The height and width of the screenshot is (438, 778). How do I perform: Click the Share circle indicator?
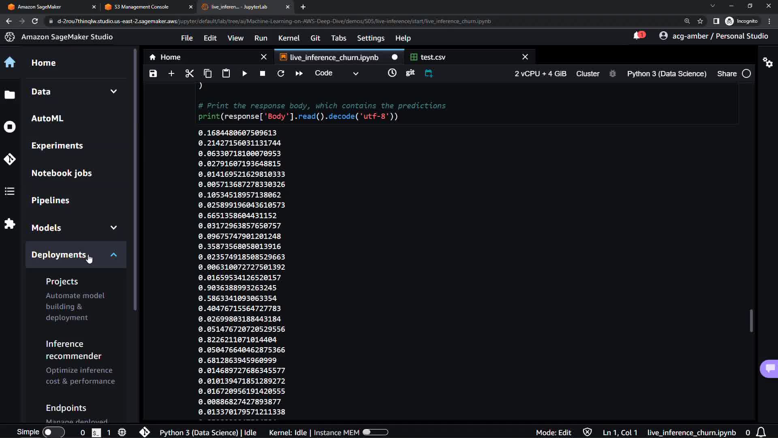(x=746, y=73)
